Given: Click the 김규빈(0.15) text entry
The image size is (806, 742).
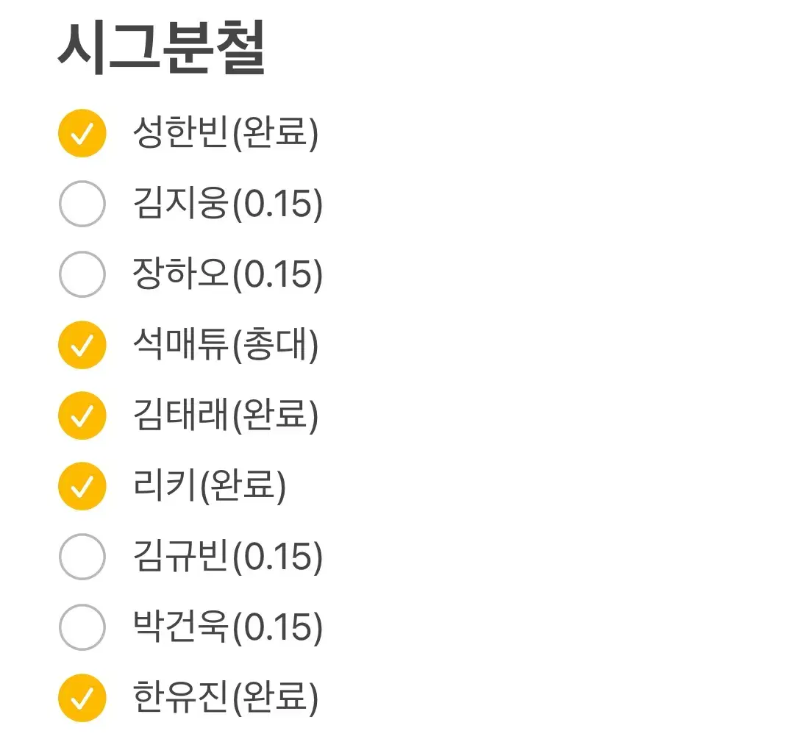Looking at the screenshot, I should click(x=228, y=557).
